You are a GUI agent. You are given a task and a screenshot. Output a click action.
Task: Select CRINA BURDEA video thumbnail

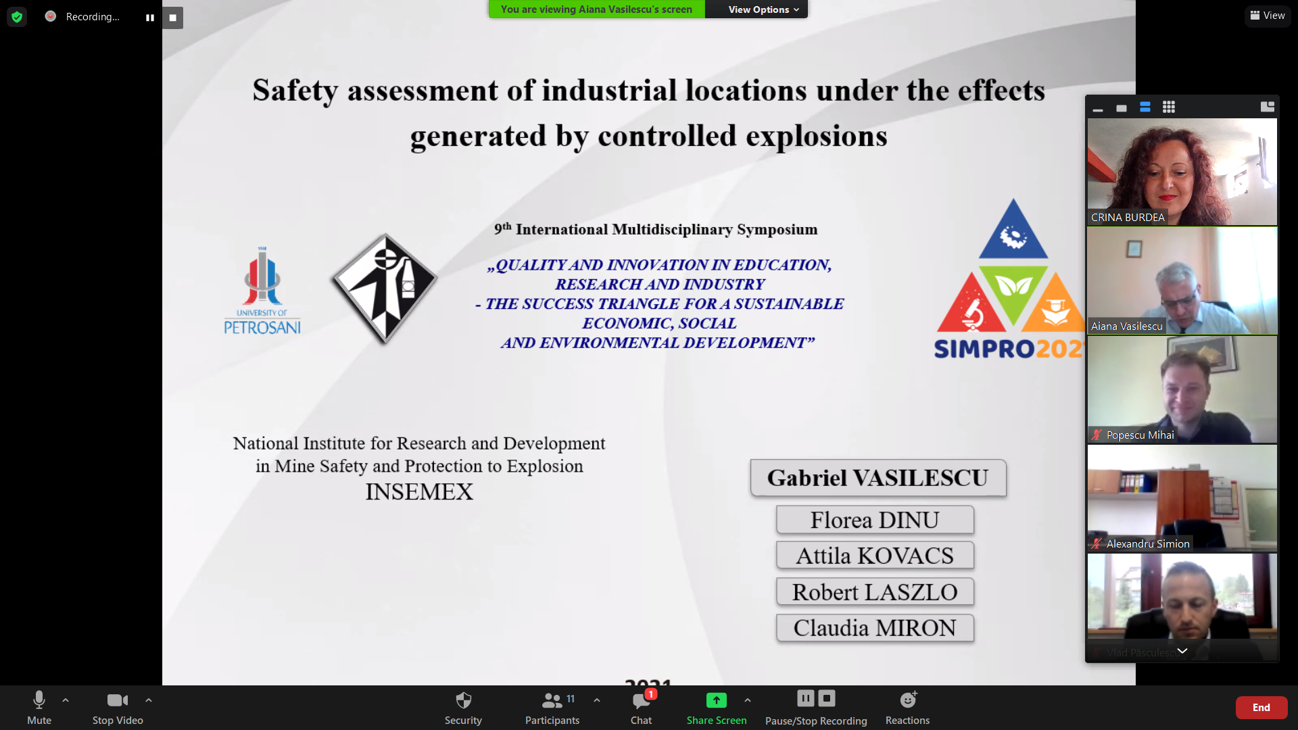coord(1182,172)
